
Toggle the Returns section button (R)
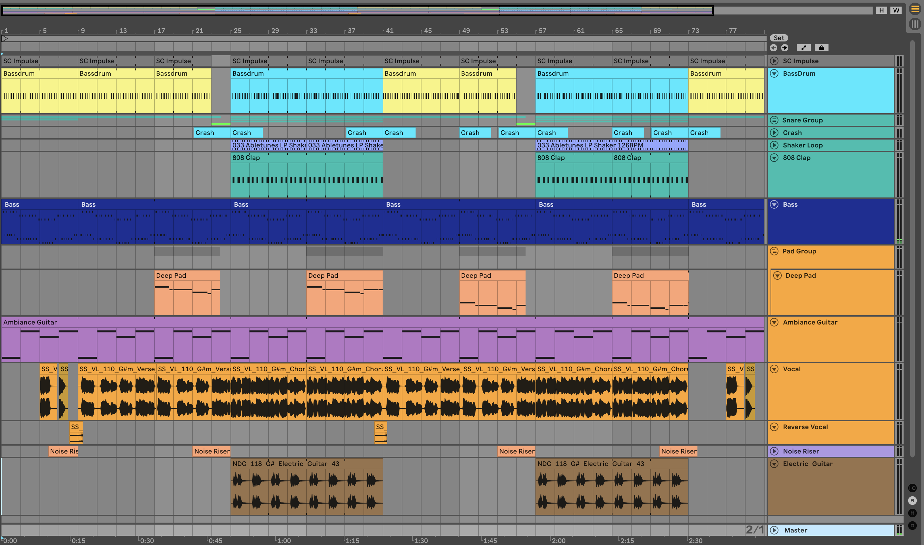pyautogui.click(x=912, y=501)
